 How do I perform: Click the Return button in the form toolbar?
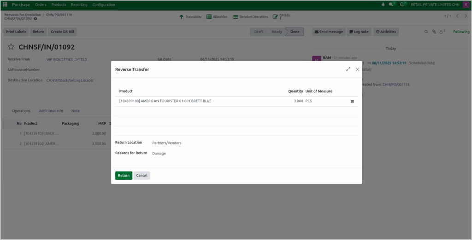coord(38,32)
